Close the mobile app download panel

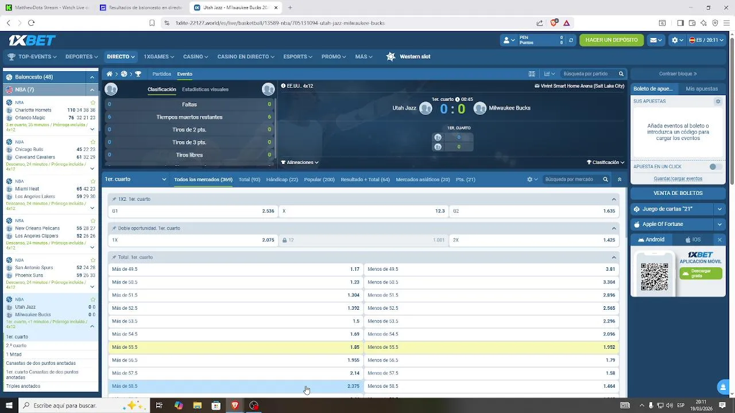719,240
